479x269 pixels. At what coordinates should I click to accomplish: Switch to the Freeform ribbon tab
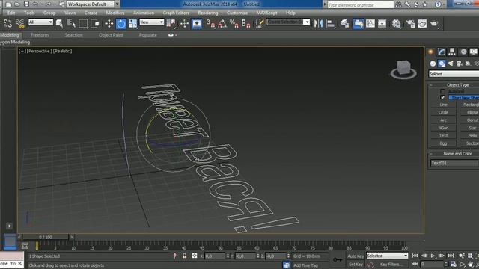click(x=40, y=35)
